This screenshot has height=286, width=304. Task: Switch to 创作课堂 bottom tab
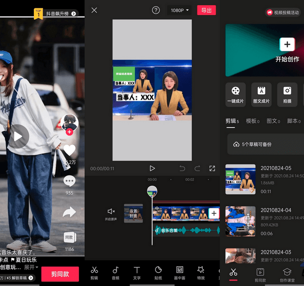(287, 275)
